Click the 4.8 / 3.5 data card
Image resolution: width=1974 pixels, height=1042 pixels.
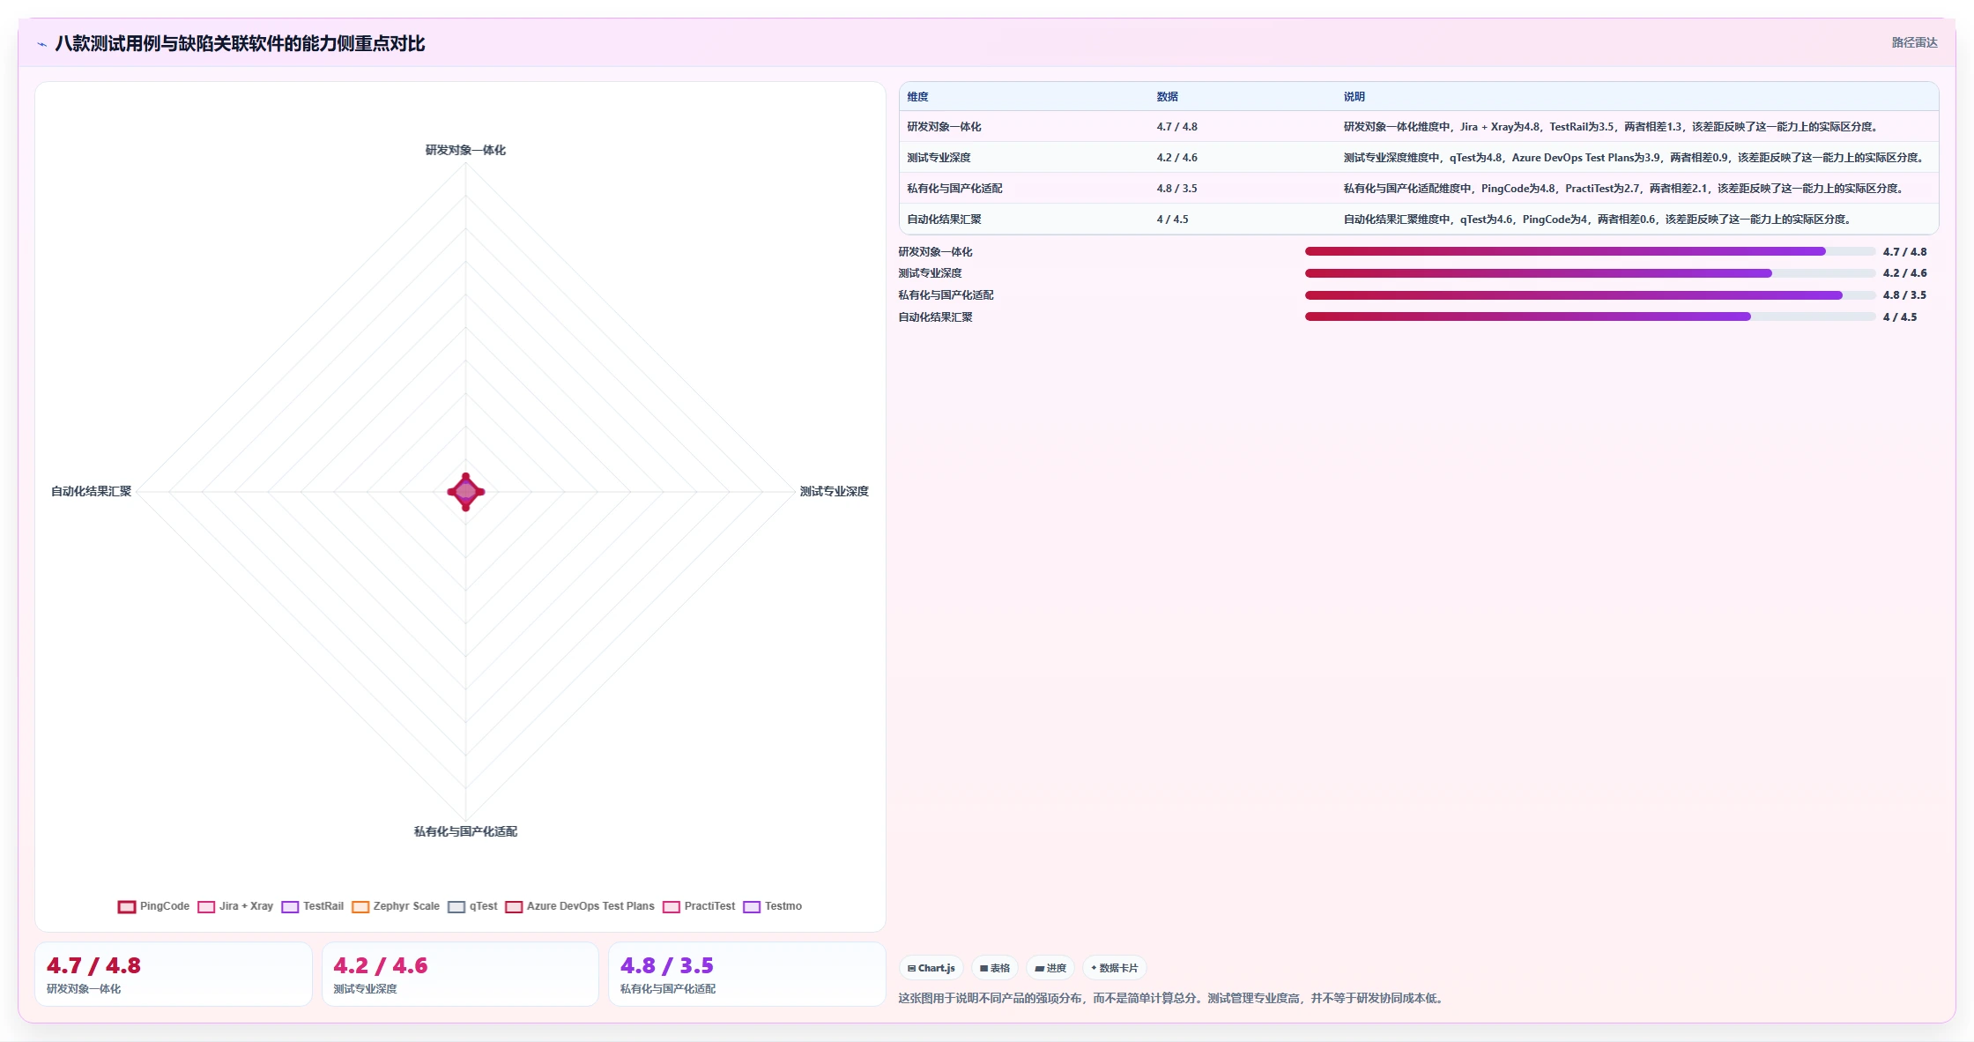click(x=747, y=974)
